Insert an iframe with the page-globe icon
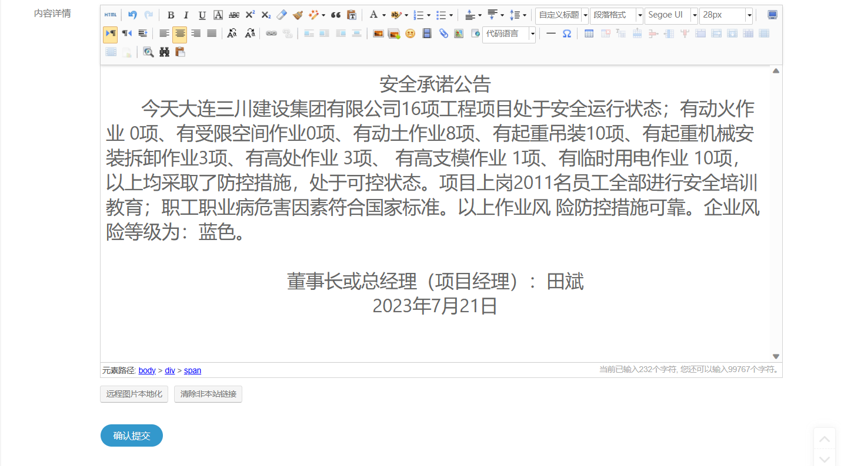The width and height of the screenshot is (841, 466). tap(475, 33)
